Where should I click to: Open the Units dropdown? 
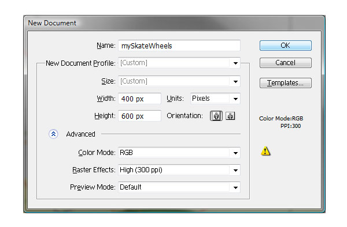click(x=215, y=99)
